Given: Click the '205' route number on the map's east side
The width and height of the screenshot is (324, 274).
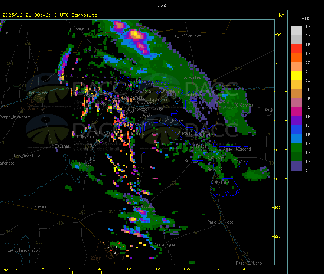Looking at the screenshot, I should (x=266, y=134).
